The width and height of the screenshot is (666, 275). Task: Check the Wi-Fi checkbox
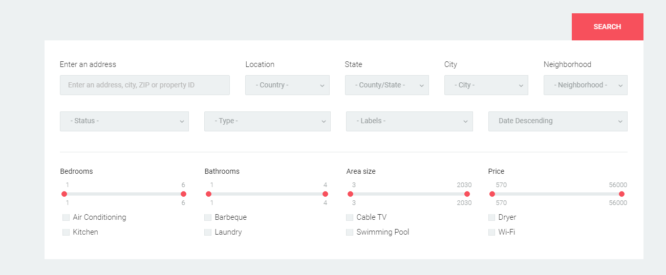coord(491,232)
